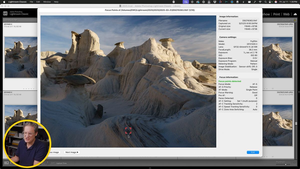Click the Dropbox icon in the menu bar
Viewport: 300px width, 169px height.
pyautogui.click(x=214, y=2)
